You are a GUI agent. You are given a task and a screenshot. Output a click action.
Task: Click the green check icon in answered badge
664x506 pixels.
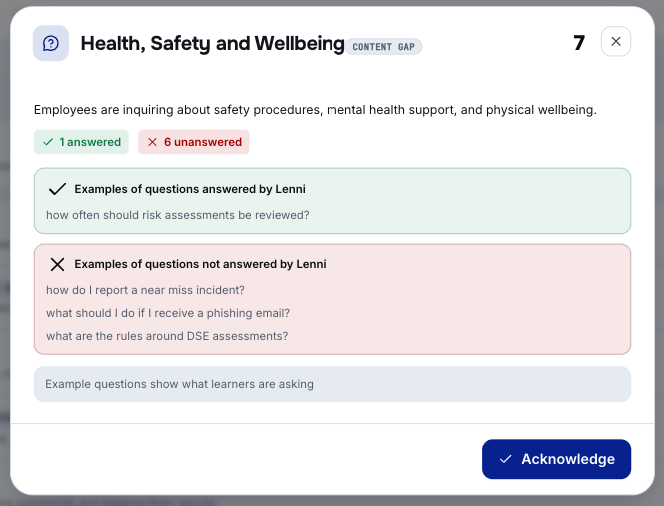tap(48, 142)
